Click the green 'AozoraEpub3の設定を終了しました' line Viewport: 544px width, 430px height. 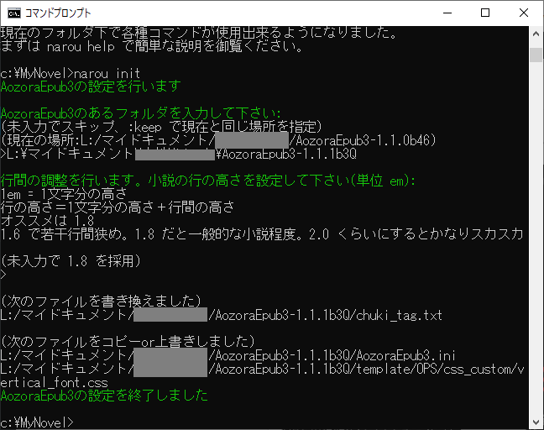pos(104,396)
